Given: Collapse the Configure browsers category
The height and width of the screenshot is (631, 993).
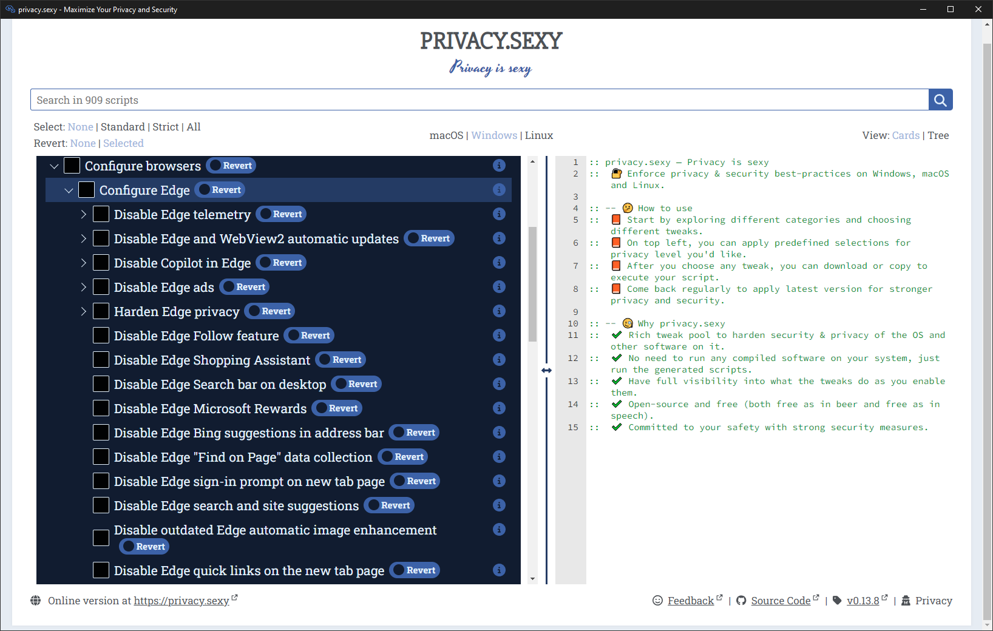Looking at the screenshot, I should coord(54,166).
